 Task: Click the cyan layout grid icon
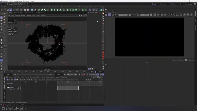(101, 10)
